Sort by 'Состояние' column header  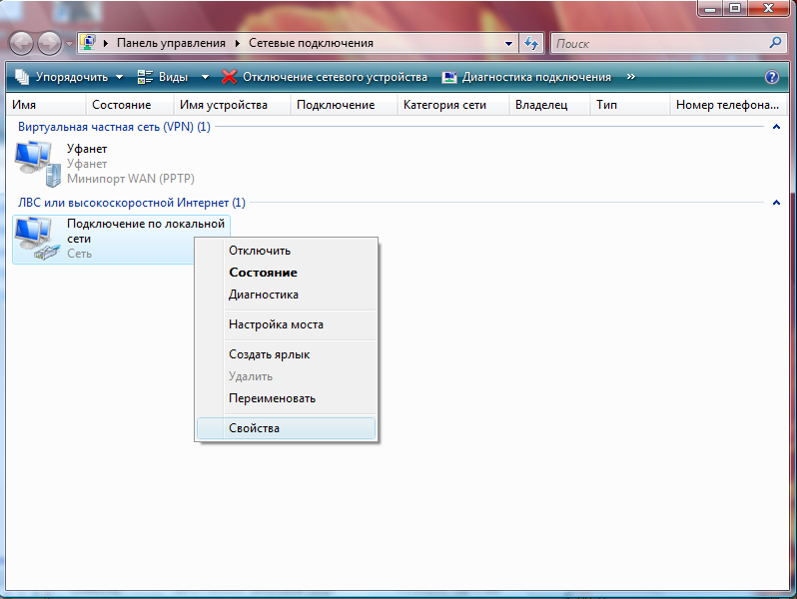[x=130, y=105]
